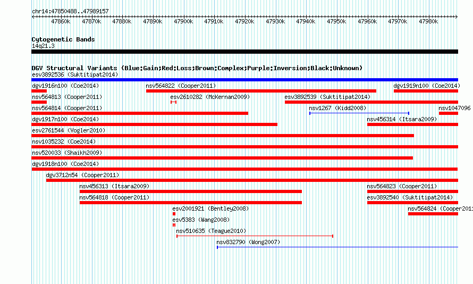Click the red bar under esv3892539

[371, 102]
